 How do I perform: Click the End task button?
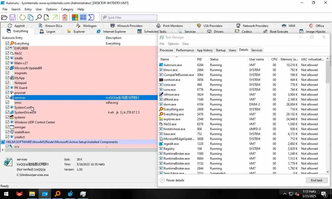coord(316,180)
